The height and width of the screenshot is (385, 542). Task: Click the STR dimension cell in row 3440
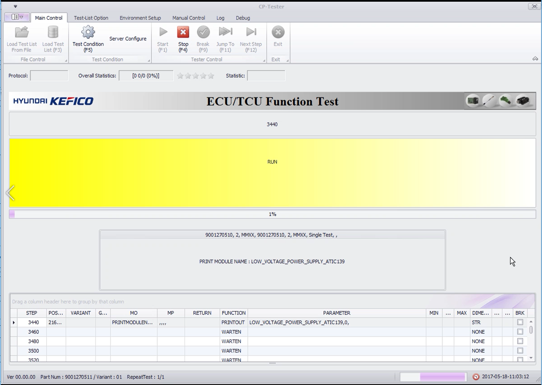pos(480,322)
